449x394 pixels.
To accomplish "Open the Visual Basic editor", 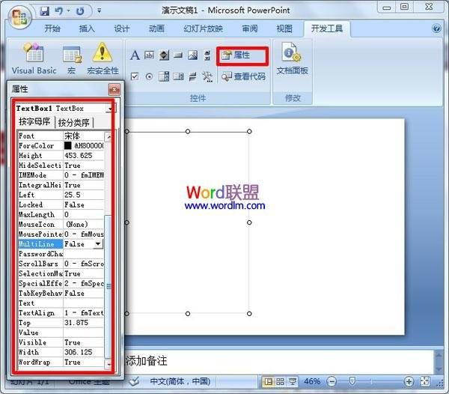I will pos(34,58).
